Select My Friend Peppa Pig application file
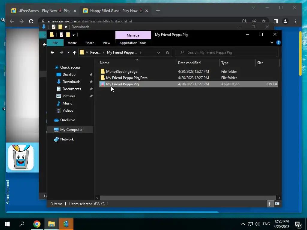 tap(188, 84)
